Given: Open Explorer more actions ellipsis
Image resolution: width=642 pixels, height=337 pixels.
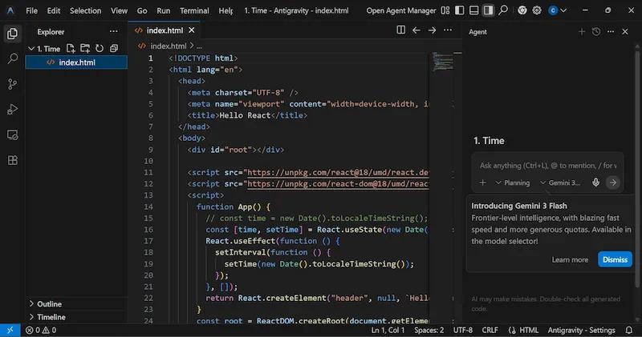Looking at the screenshot, I should [113, 31].
